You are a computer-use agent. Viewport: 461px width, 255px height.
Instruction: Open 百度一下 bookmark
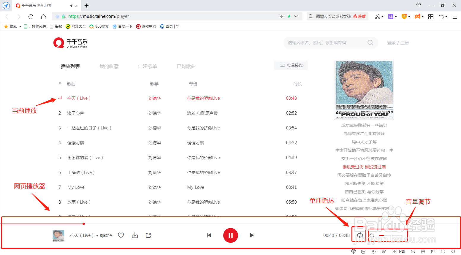click(x=122, y=26)
